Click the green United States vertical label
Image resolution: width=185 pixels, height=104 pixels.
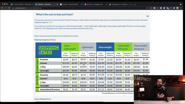click(37, 65)
